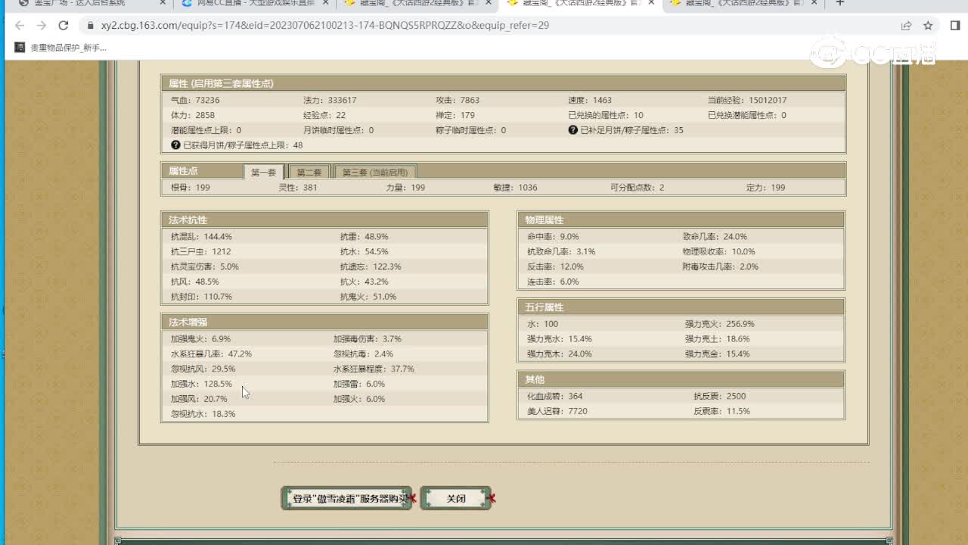
Task: Switch to the 第二套 attribute points tab
Action: [x=309, y=173]
